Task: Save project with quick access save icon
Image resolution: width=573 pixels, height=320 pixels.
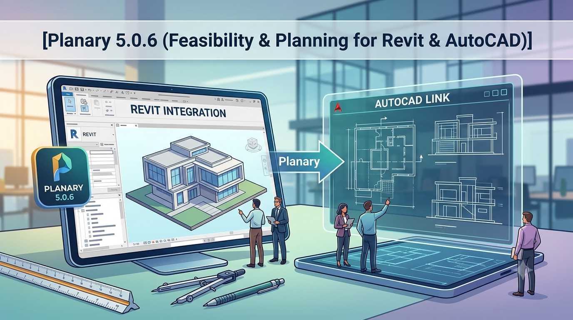Action: coord(77,89)
